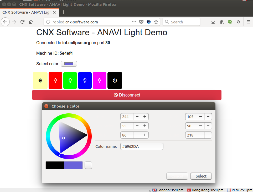
Task: Decrease the 98 value with minus
Action: click(200, 126)
